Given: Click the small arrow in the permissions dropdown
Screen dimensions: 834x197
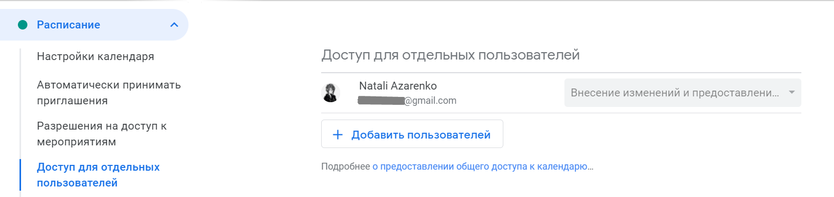Looking at the screenshot, I should pyautogui.click(x=791, y=93).
